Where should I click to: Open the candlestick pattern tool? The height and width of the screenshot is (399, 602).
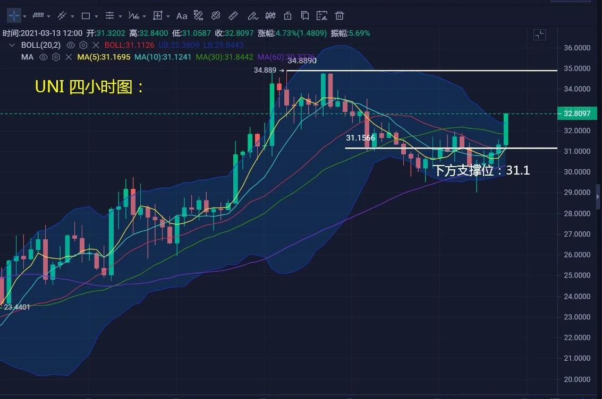click(x=270, y=15)
